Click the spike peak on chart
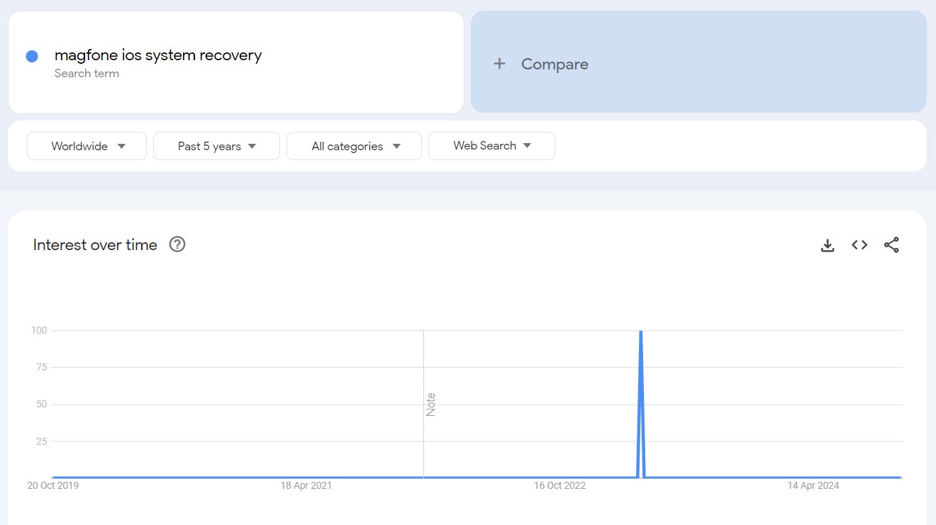Screen dimensions: 936x525 (641, 332)
